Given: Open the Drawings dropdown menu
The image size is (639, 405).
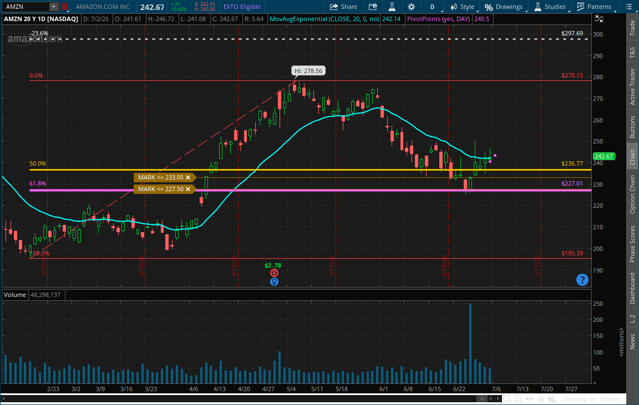Looking at the screenshot, I should (x=504, y=7).
